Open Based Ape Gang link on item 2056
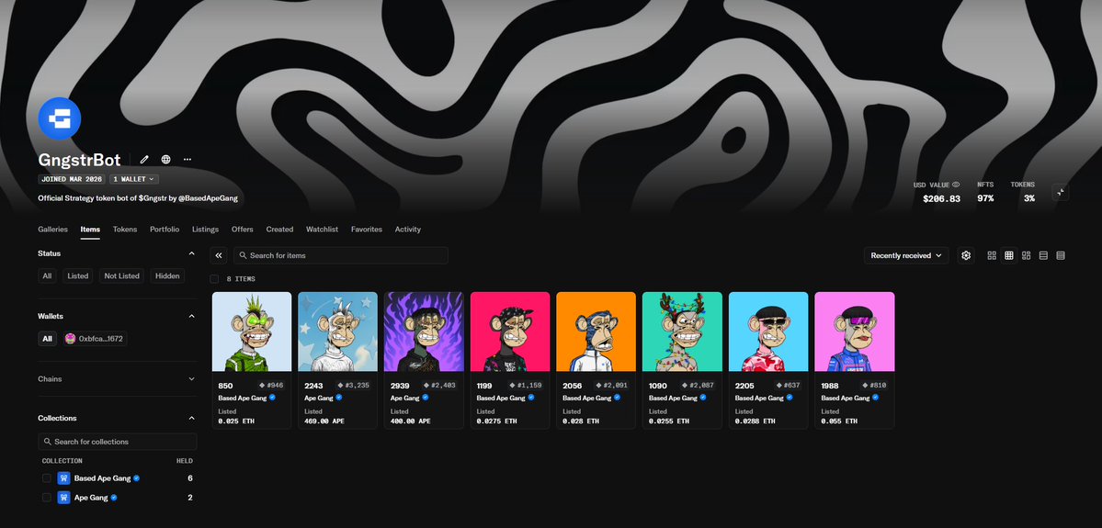The image size is (1102, 528). [586, 398]
